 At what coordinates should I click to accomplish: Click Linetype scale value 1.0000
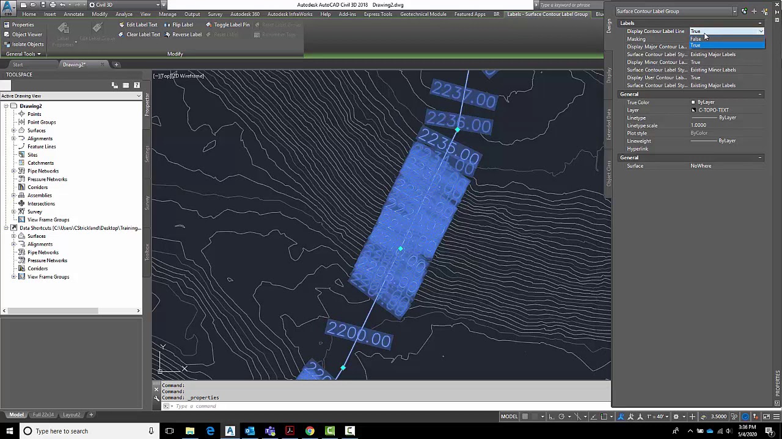coord(698,126)
